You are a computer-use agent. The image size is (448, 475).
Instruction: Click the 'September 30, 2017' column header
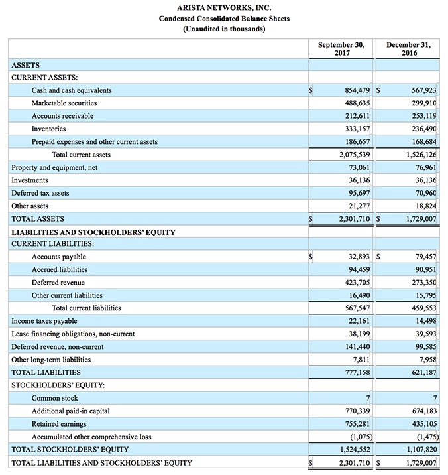coord(341,49)
